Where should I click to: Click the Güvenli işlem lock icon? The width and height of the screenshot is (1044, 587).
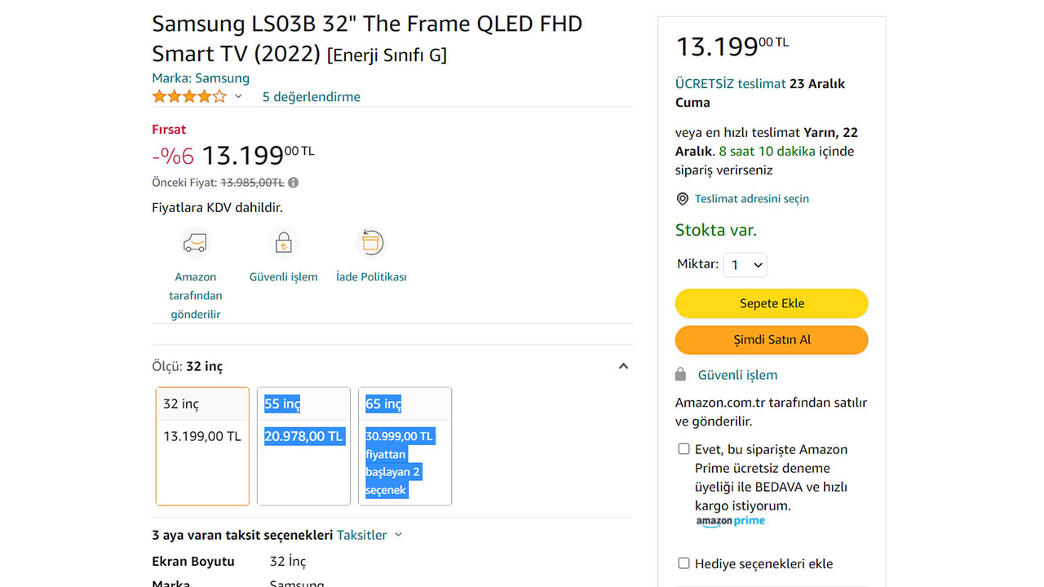tap(283, 242)
